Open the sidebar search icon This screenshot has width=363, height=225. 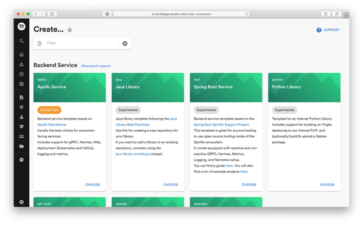[21, 41]
